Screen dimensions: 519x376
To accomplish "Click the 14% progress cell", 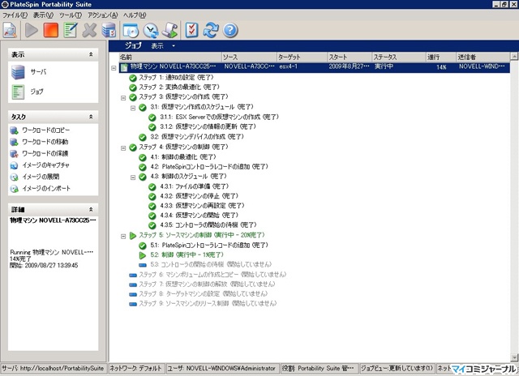I will pyautogui.click(x=441, y=67).
